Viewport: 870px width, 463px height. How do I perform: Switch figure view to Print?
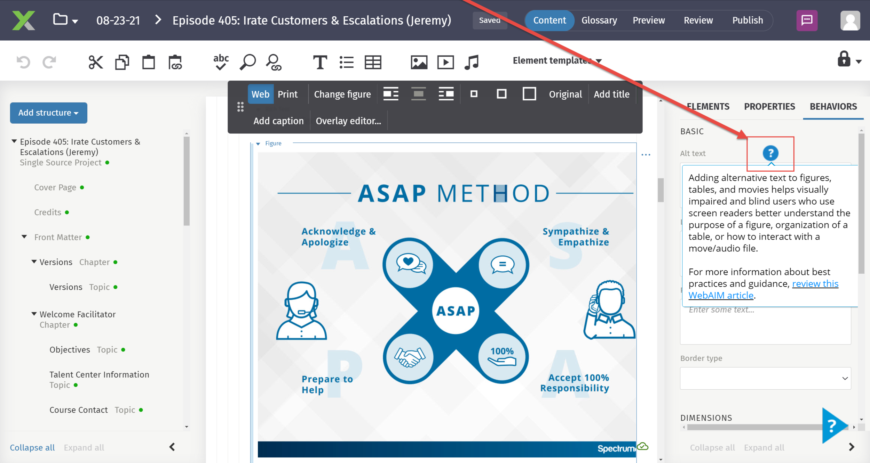tap(287, 94)
